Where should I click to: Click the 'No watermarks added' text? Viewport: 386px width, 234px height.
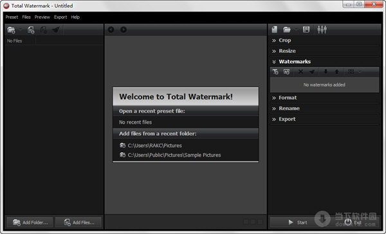(x=324, y=85)
